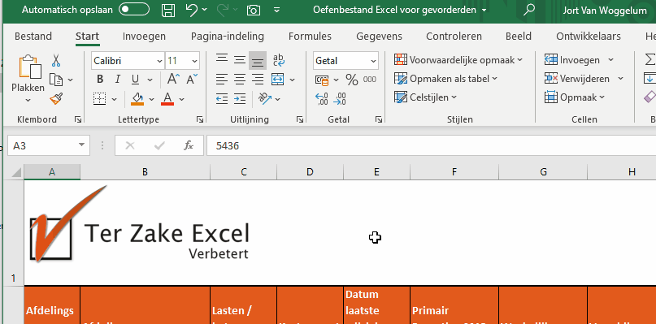
Task: Open Voorwaardelijke opmaak menu
Action: pos(458,60)
